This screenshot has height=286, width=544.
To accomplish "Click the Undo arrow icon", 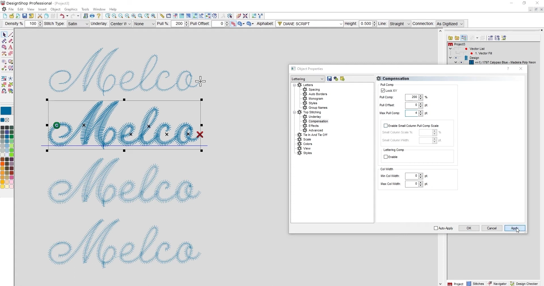I will 62,16.
